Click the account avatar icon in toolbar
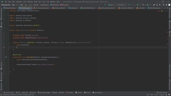This screenshot has width=171, height=96. (169, 5)
